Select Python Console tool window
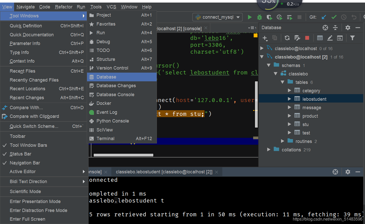This screenshot has height=224, width=365. (122, 121)
